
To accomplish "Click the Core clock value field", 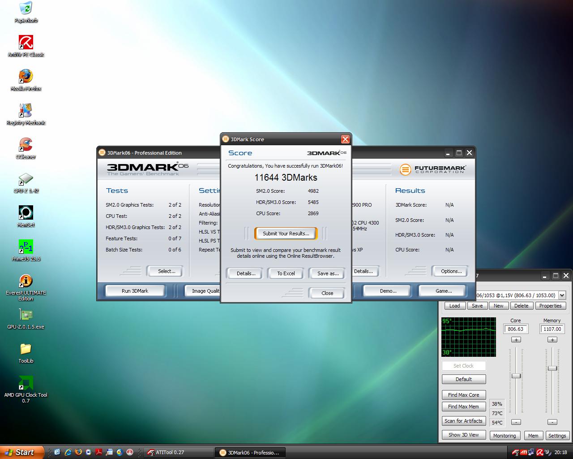I will tap(516, 329).
